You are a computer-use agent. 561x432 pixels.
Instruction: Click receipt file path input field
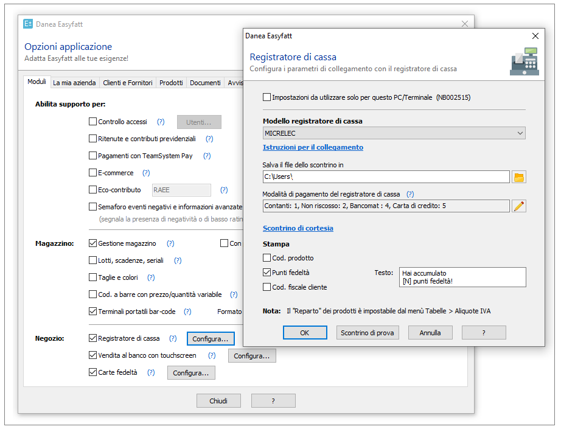(x=386, y=177)
